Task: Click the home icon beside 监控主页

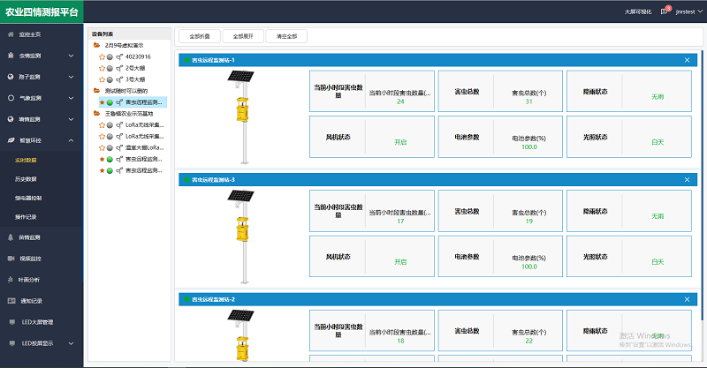Action: coord(11,34)
